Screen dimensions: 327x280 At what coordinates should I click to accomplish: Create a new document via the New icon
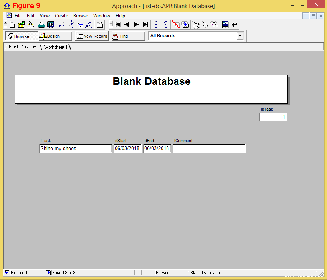click(x=12, y=24)
